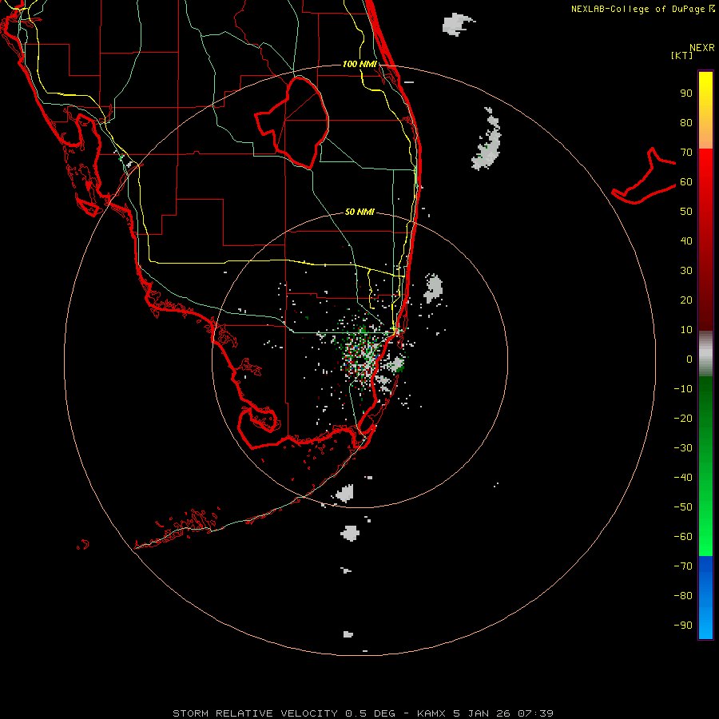Click the [KT] units label
The height and width of the screenshot is (719, 719).
682,55
